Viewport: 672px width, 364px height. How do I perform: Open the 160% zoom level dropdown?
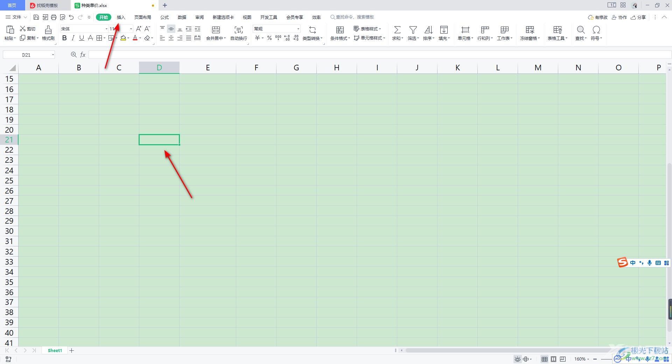tap(582, 359)
